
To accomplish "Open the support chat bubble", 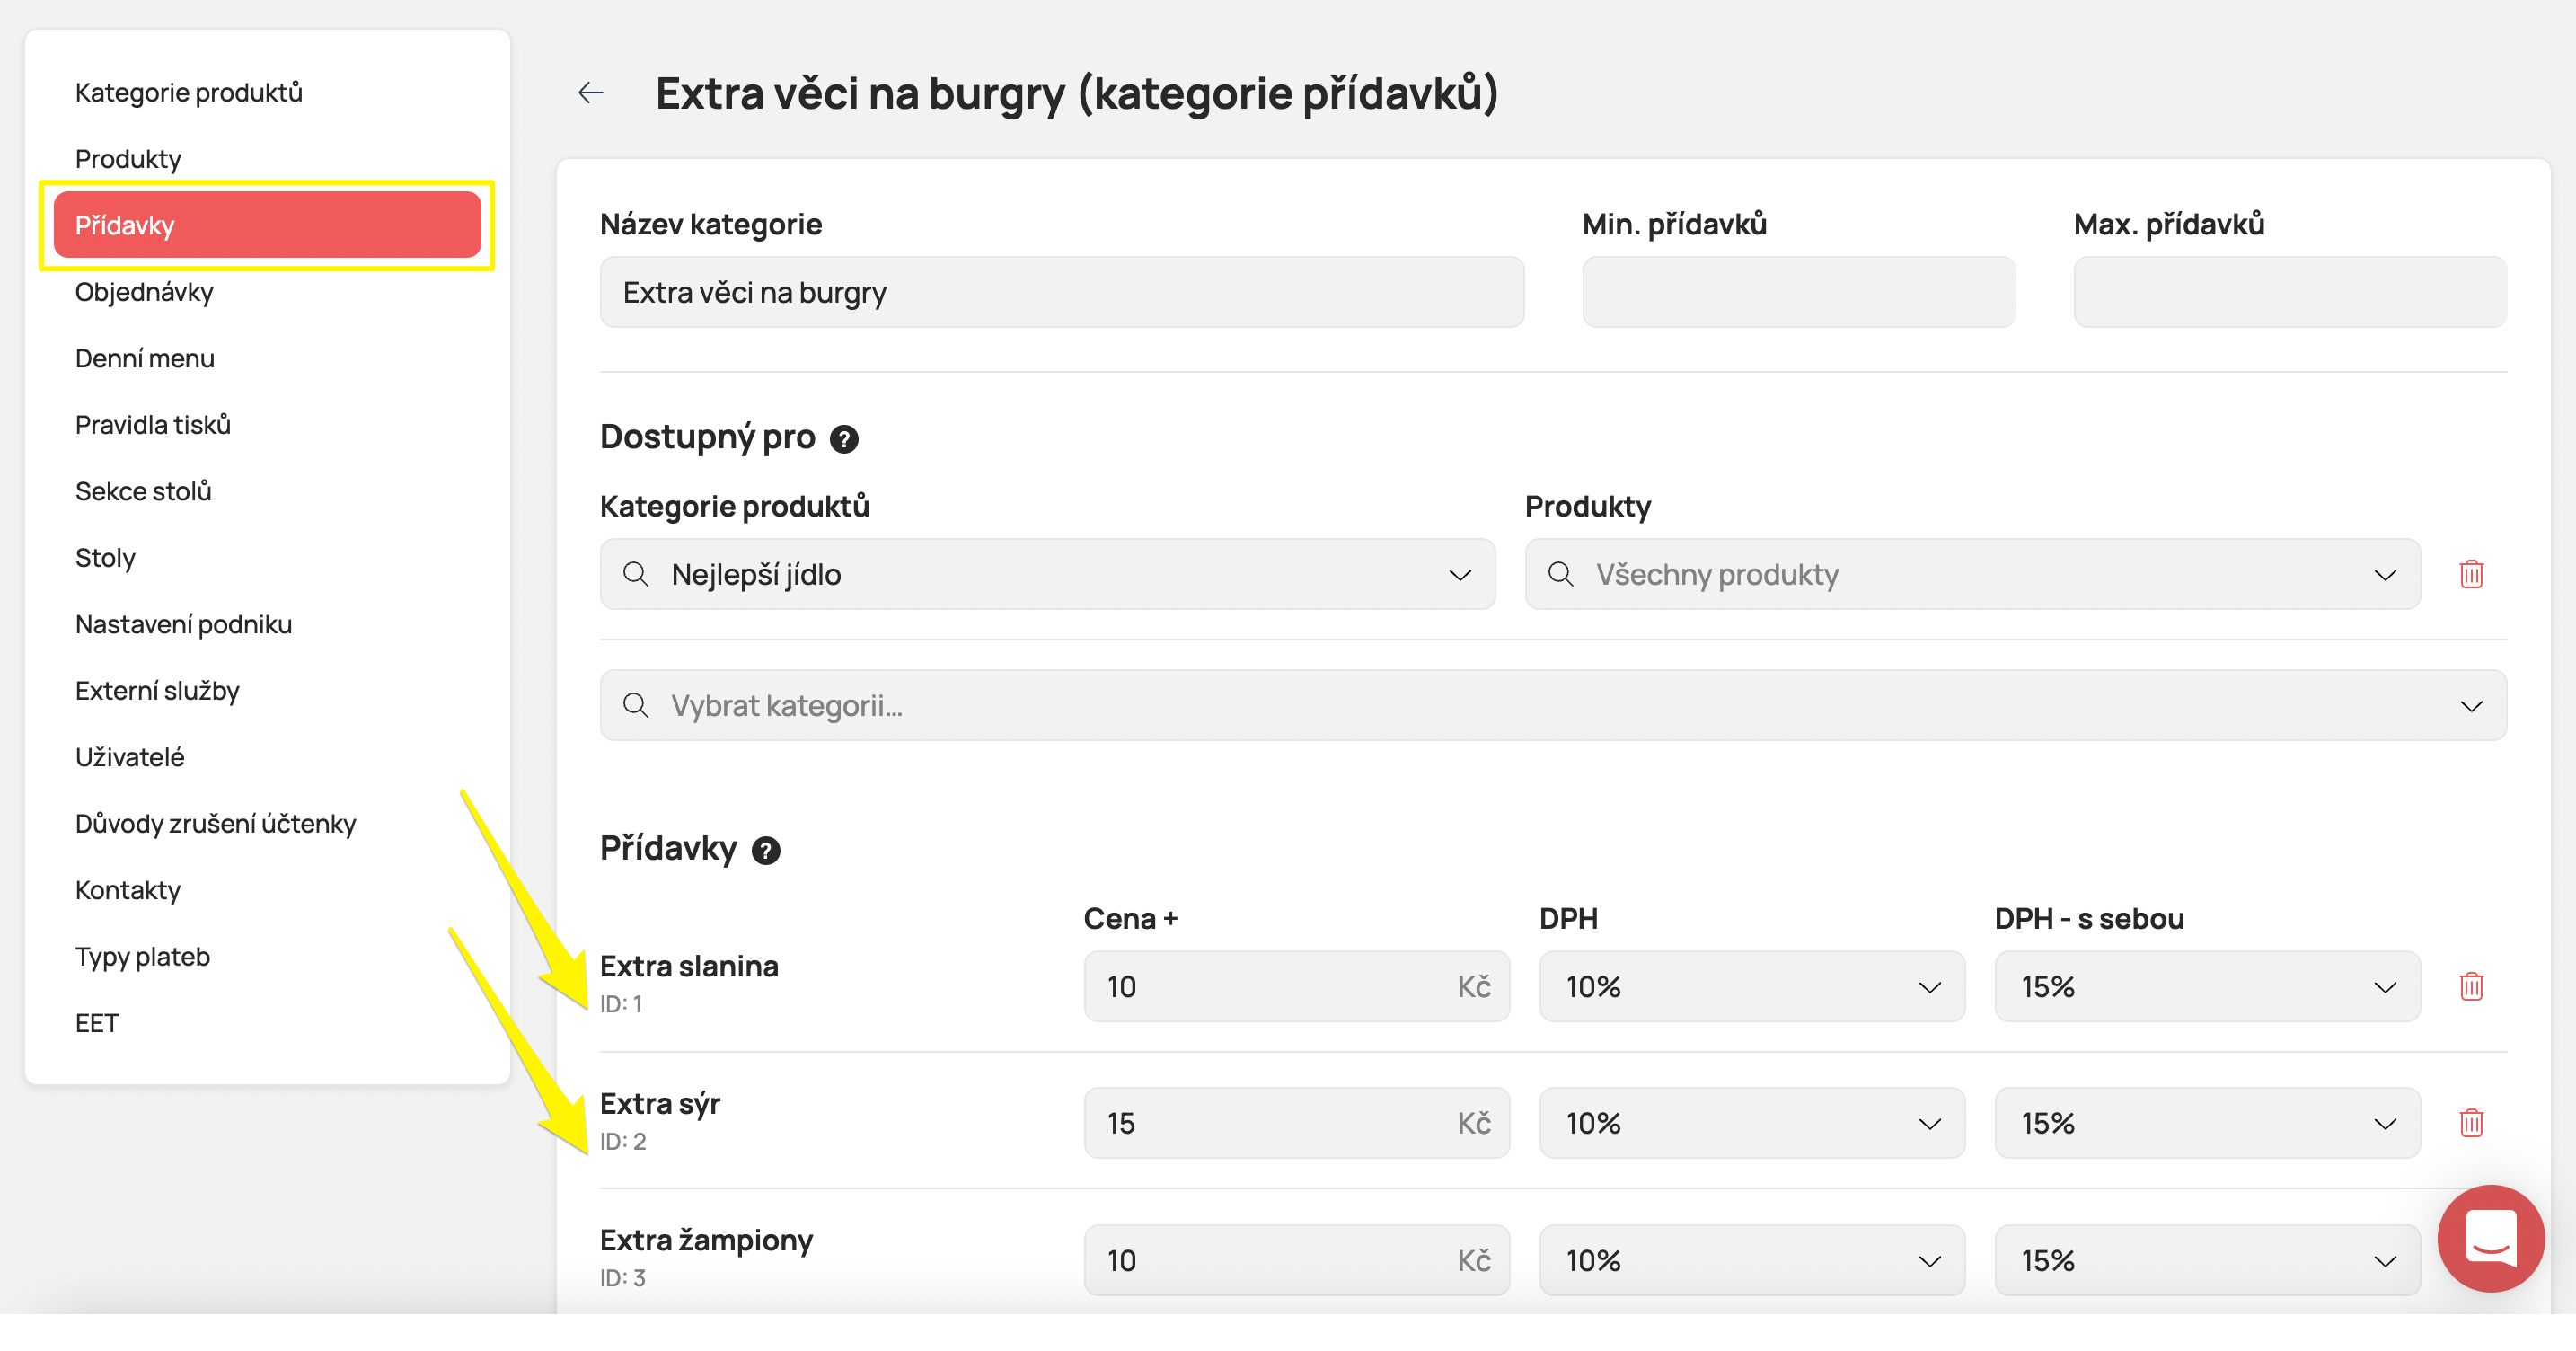I will click(2490, 1238).
